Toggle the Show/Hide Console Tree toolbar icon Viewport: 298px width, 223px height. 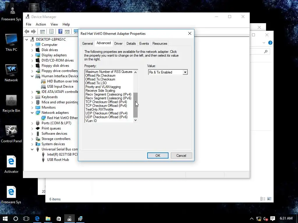[x=42, y=31]
